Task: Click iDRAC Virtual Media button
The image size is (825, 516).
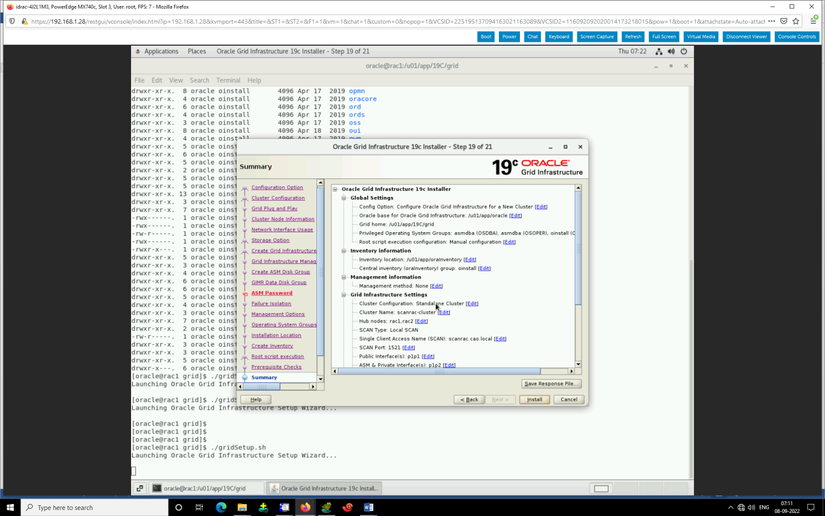Action: (701, 37)
